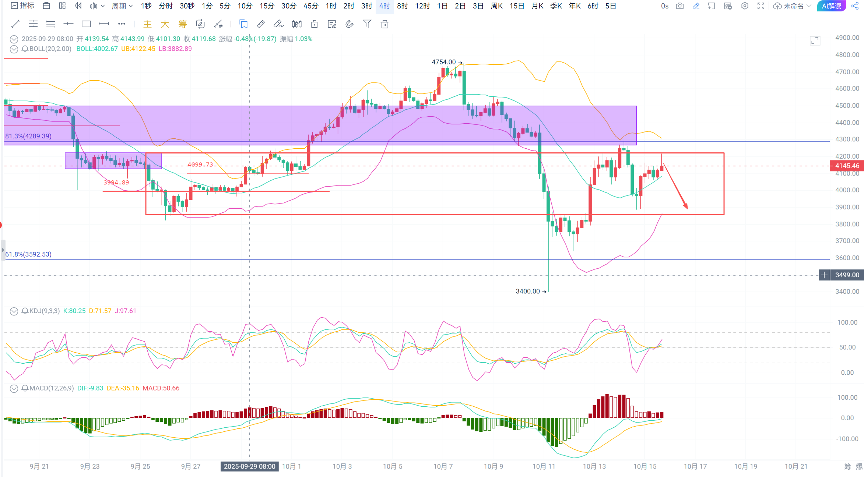The image size is (864, 477).
Task: Click the AI解读 button
Action: coord(831,6)
